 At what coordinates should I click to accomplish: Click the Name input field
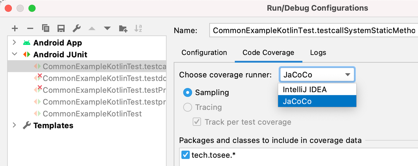pos(313,31)
